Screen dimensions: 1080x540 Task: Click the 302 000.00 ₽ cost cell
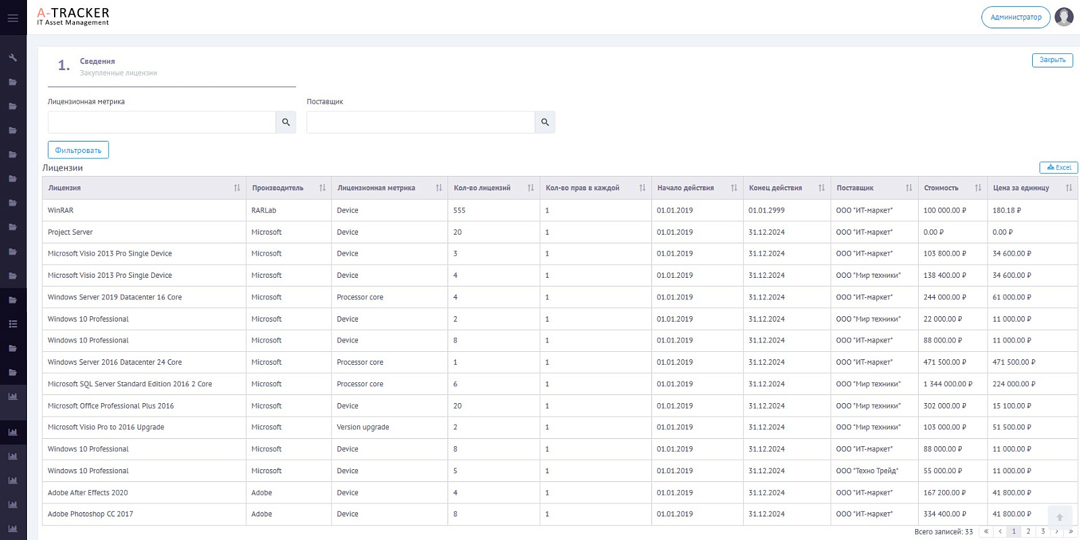[x=952, y=406]
